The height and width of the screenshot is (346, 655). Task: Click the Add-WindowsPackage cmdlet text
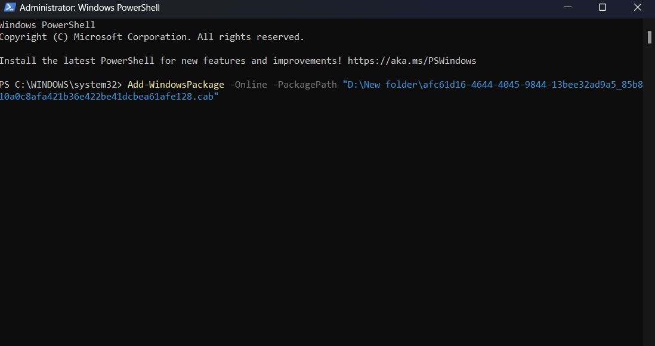click(x=176, y=84)
